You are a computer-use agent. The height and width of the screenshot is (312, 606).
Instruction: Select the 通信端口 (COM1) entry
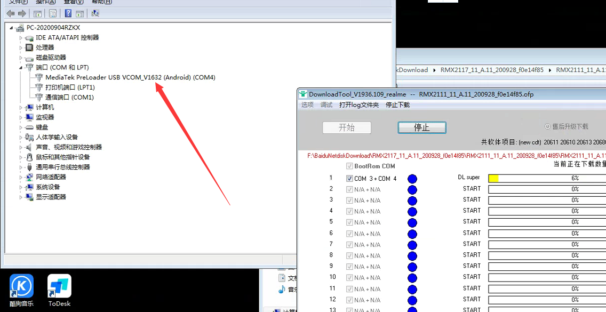click(69, 98)
